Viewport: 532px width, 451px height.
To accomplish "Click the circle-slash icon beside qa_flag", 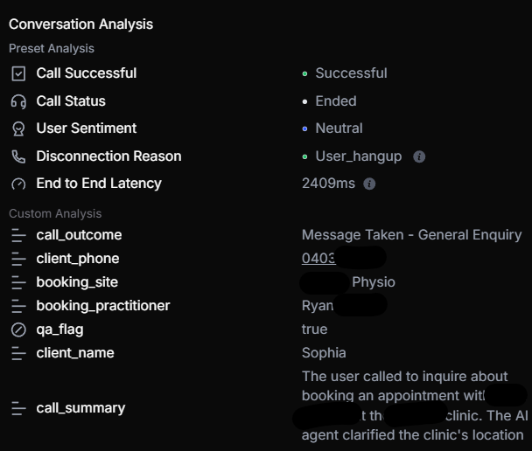I will click(x=18, y=330).
